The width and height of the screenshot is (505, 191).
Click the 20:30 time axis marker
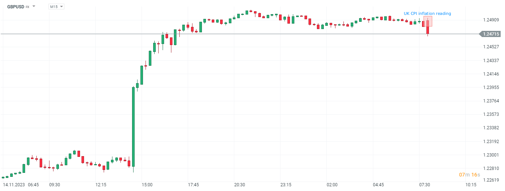click(x=239, y=185)
